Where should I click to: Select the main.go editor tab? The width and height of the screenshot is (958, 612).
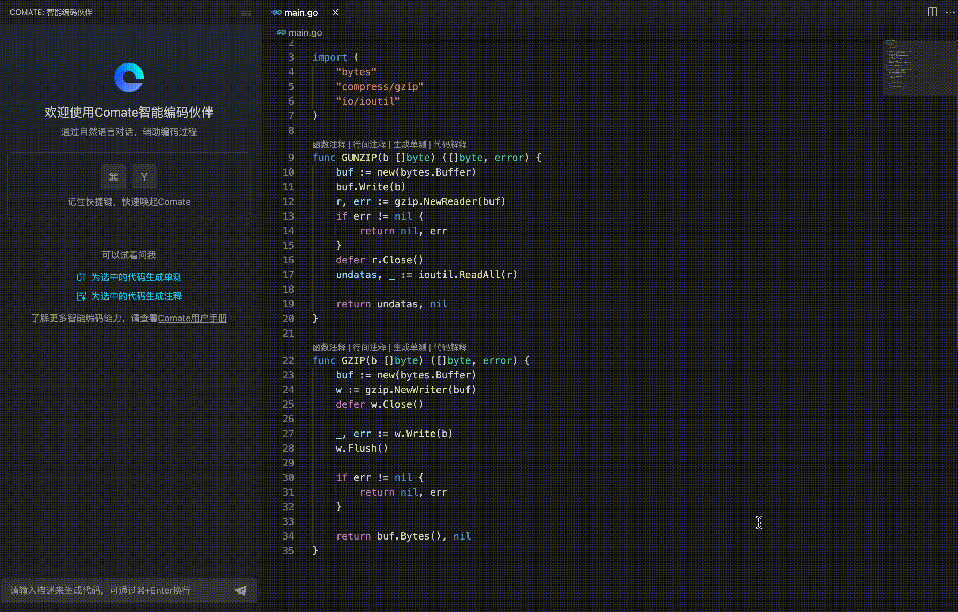point(301,12)
